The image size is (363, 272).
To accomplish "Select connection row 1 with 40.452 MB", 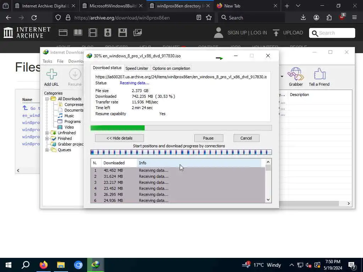I will (178, 170).
